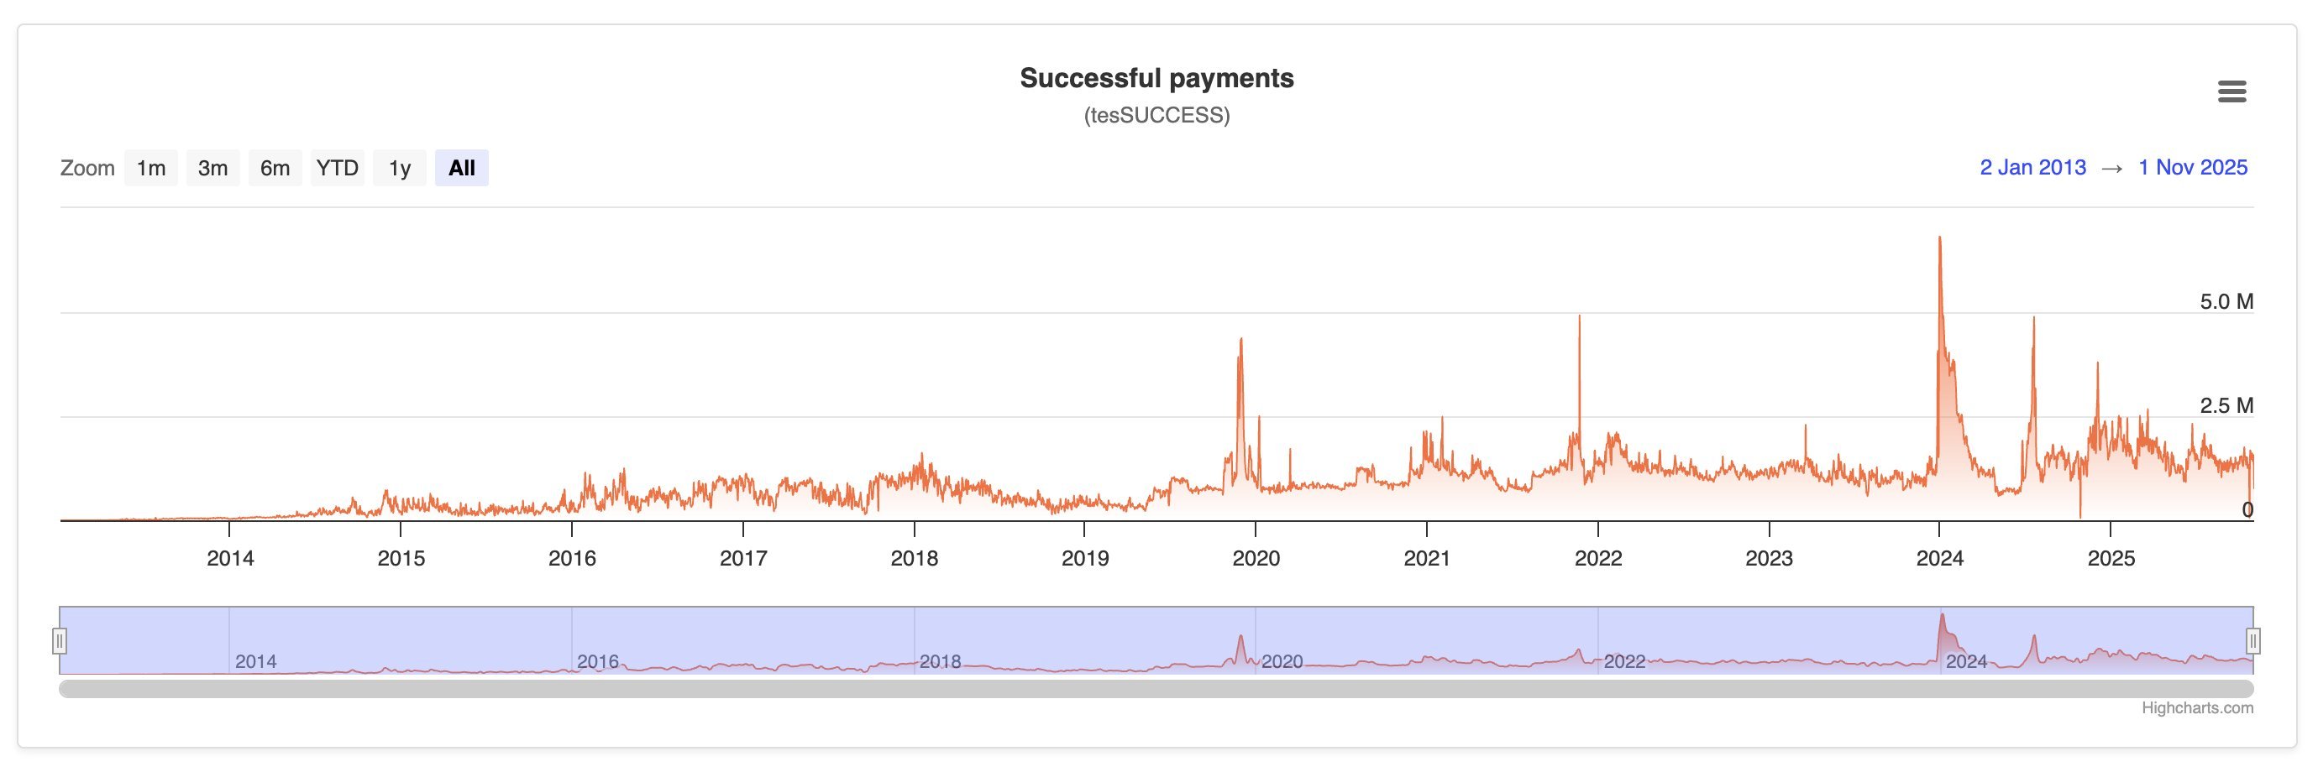
Task: Click the late 2019 spike on chart
Action: [x=1241, y=340]
